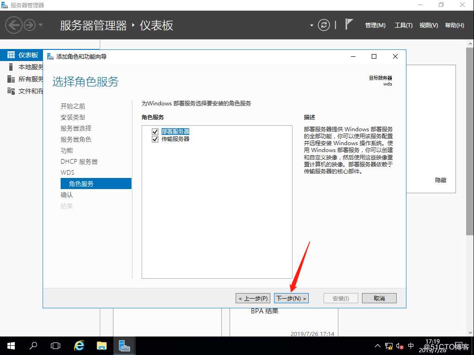Click the 中 input method indicator

[411, 346]
